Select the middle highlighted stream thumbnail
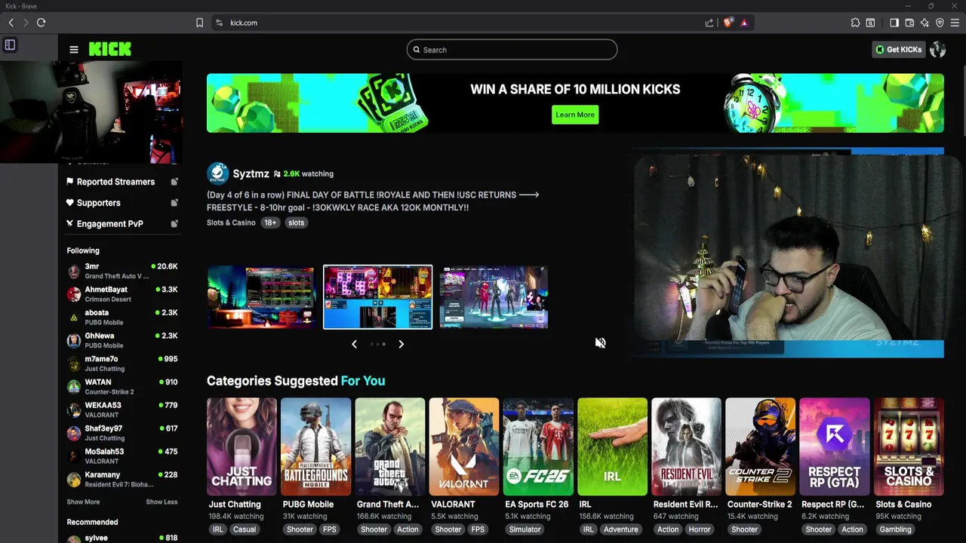Screen dimensions: 966x543 pos(377,297)
